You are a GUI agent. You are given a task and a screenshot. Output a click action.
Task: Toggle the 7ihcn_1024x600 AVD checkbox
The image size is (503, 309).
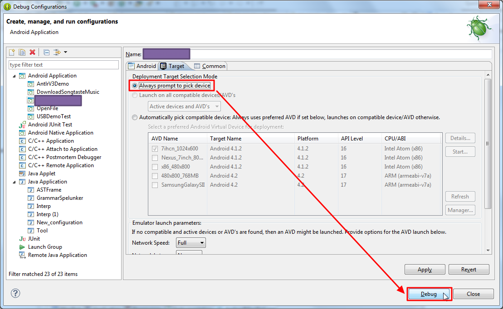point(155,149)
